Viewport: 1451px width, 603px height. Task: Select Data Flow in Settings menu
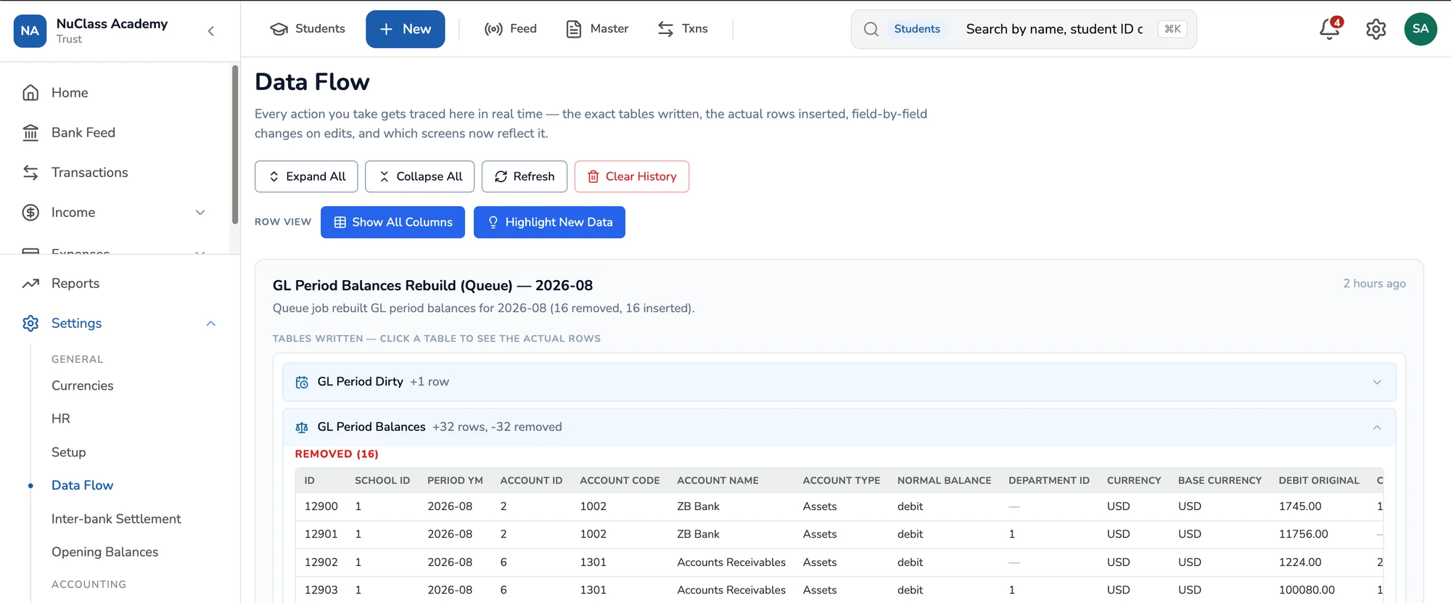(x=82, y=485)
